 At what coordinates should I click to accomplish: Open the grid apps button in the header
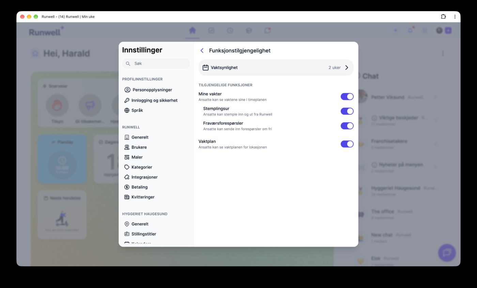click(x=425, y=30)
